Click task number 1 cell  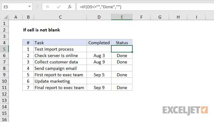pos(28,49)
